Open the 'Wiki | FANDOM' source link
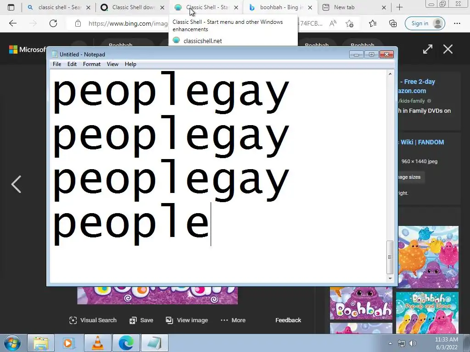 (x=422, y=142)
